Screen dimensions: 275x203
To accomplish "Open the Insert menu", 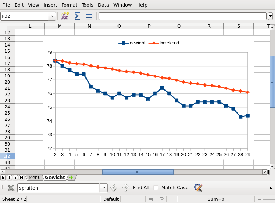I will [50, 5].
